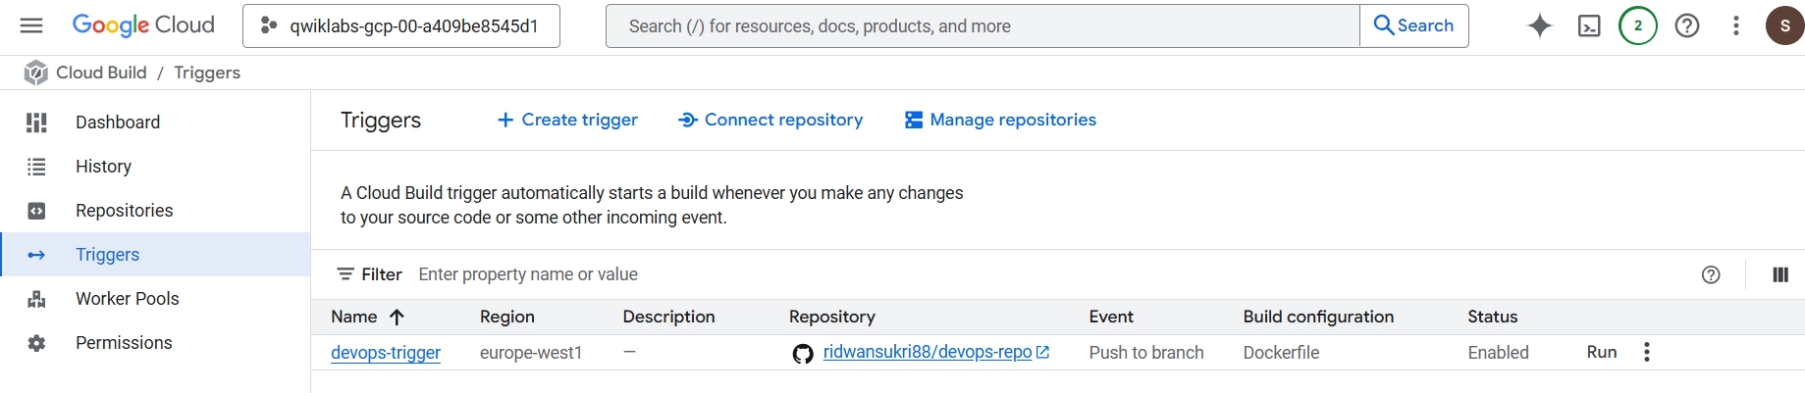Focus the resource search field
This screenshot has height=393, width=1805.
tap(982, 26)
